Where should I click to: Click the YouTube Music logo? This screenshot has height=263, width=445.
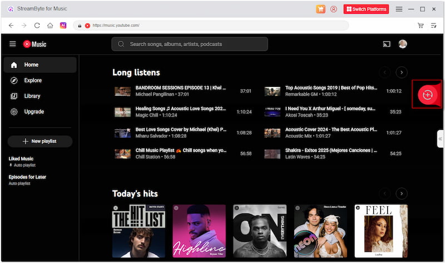coord(34,44)
